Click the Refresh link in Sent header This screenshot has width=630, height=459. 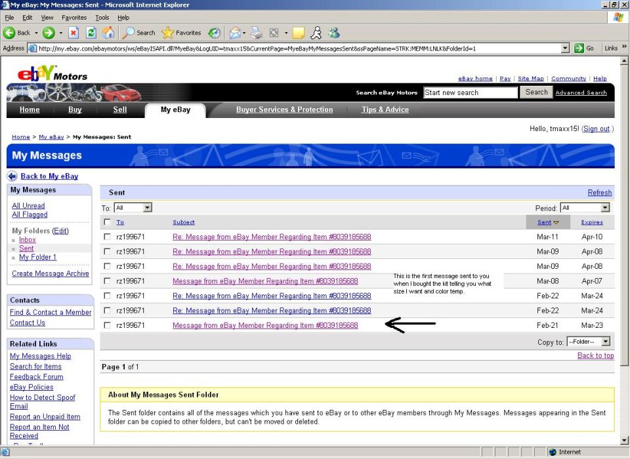[599, 192]
